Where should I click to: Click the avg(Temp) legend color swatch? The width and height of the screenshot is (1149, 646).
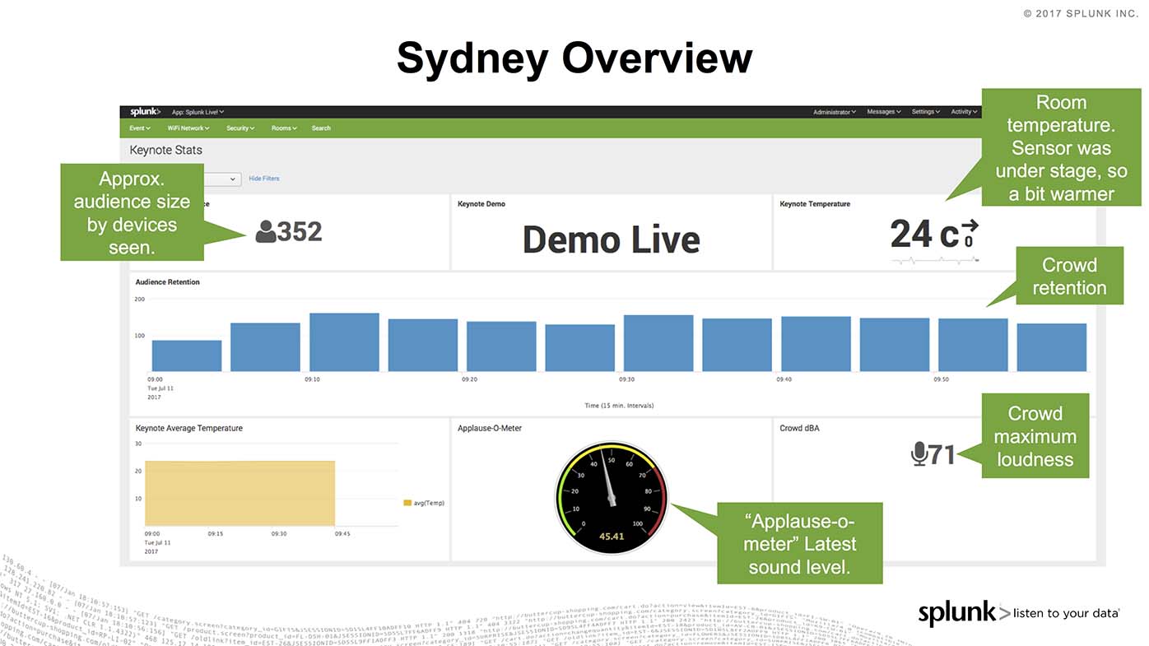pos(407,503)
